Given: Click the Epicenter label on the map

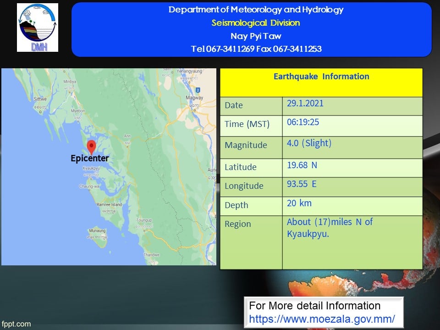Looking at the screenshot, I should click(x=90, y=158).
